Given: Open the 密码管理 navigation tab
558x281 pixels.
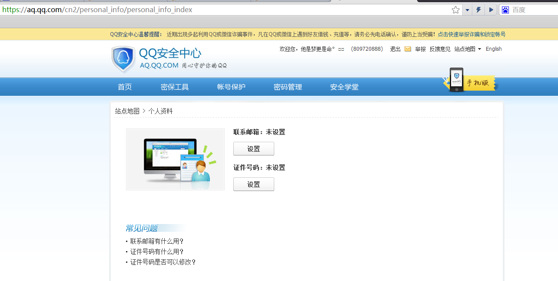Looking at the screenshot, I should pyautogui.click(x=288, y=87).
